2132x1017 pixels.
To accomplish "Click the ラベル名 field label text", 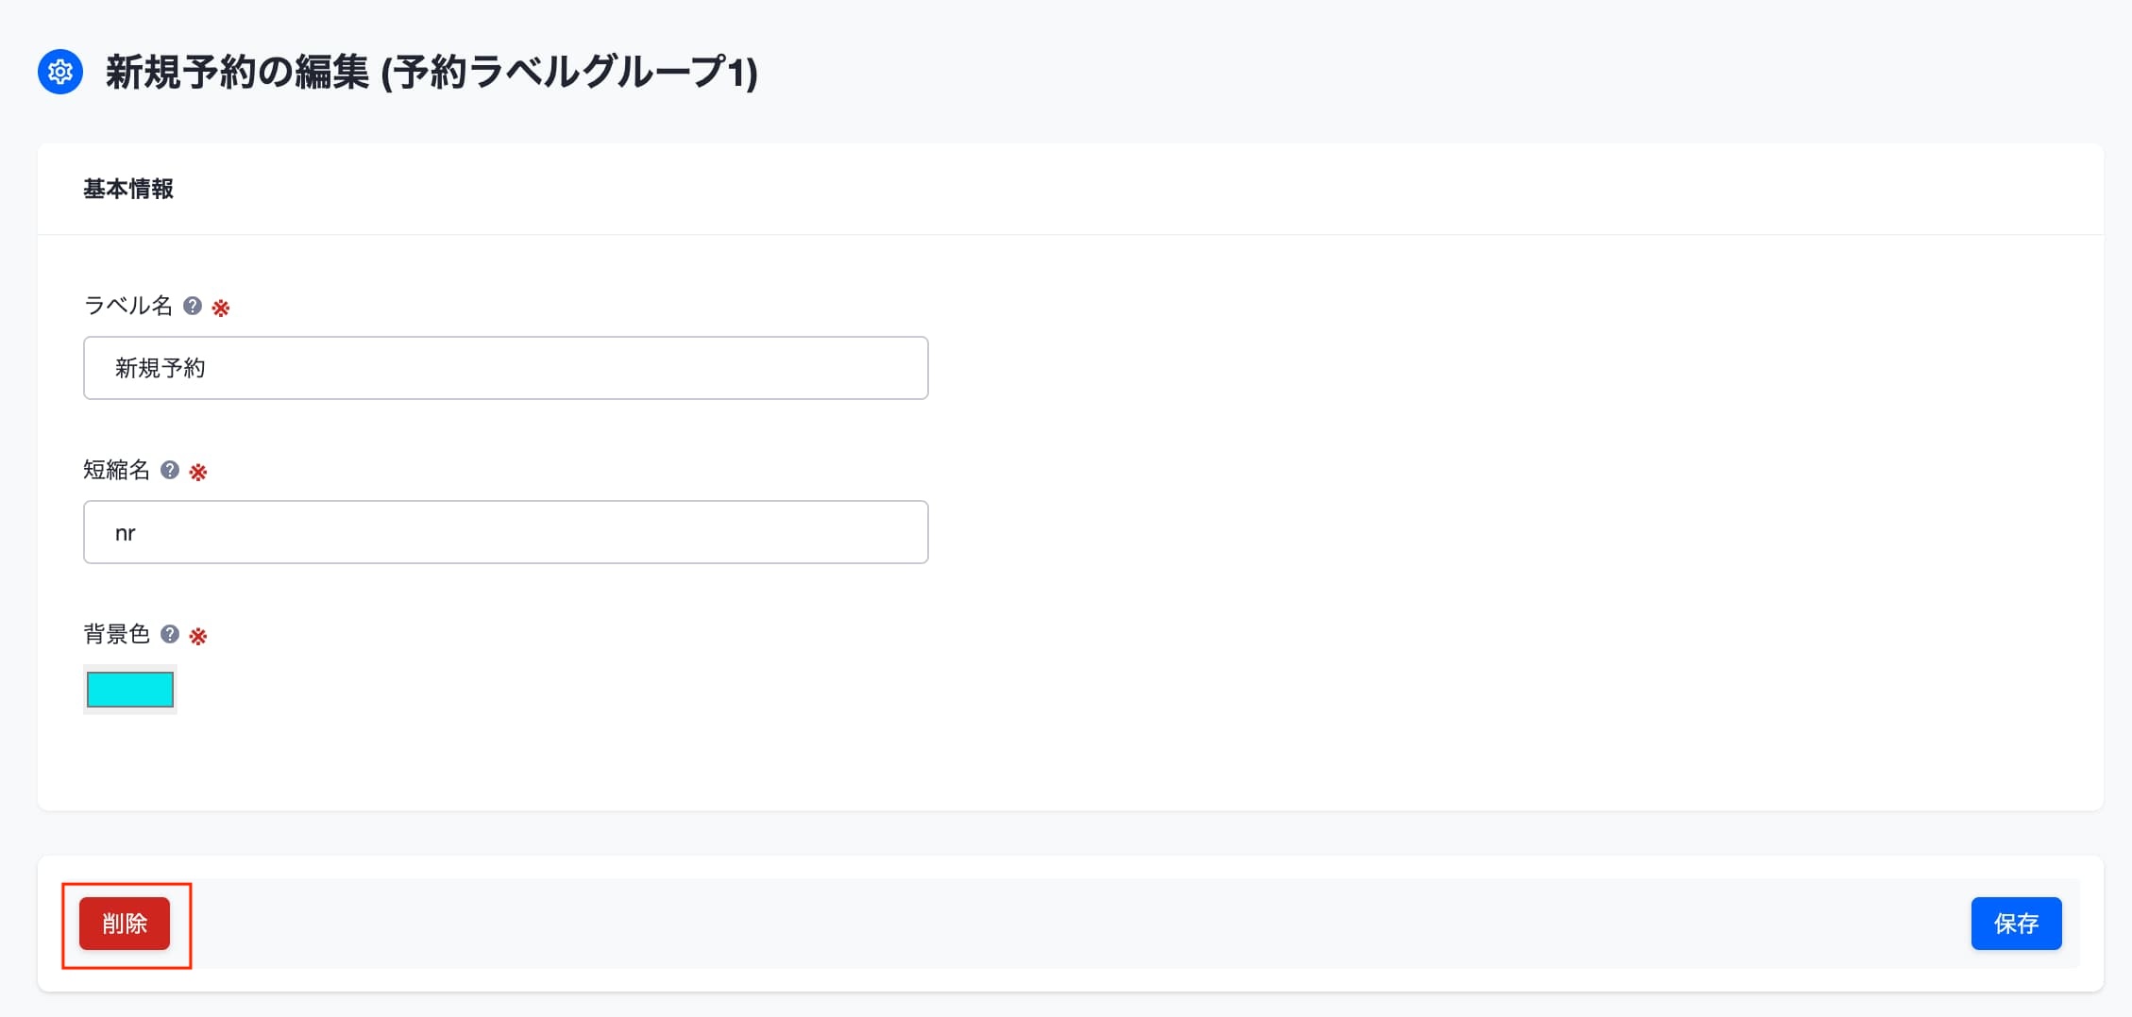I will (x=128, y=306).
